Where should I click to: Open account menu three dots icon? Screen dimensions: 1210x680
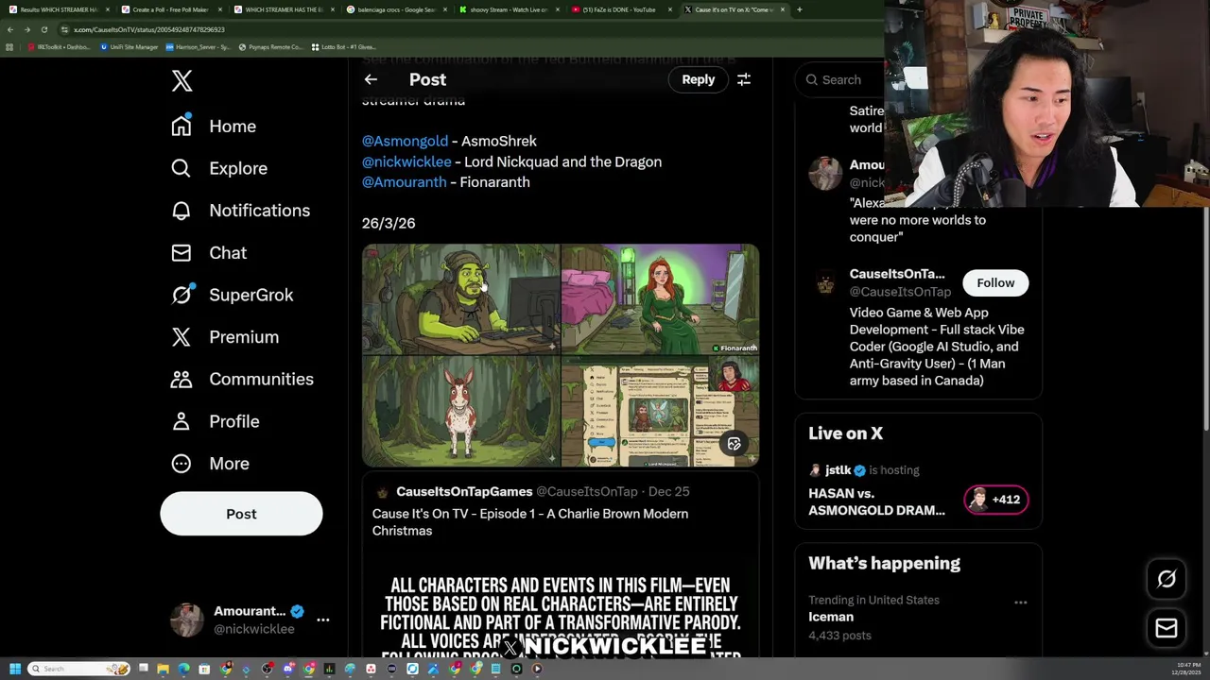pyautogui.click(x=322, y=620)
